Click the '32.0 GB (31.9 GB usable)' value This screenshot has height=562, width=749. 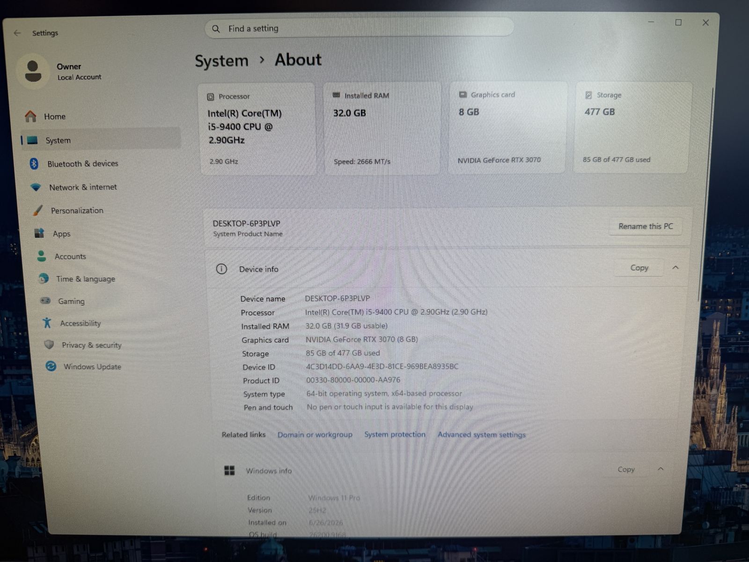(x=346, y=325)
